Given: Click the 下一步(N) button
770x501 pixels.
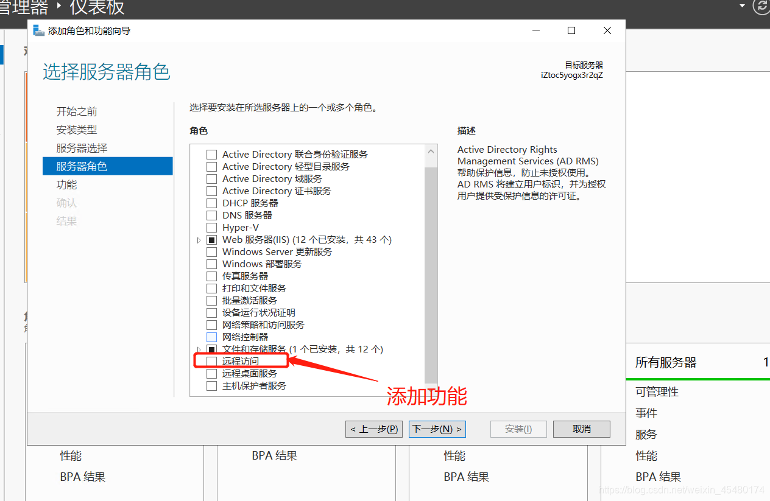Looking at the screenshot, I should click(437, 429).
